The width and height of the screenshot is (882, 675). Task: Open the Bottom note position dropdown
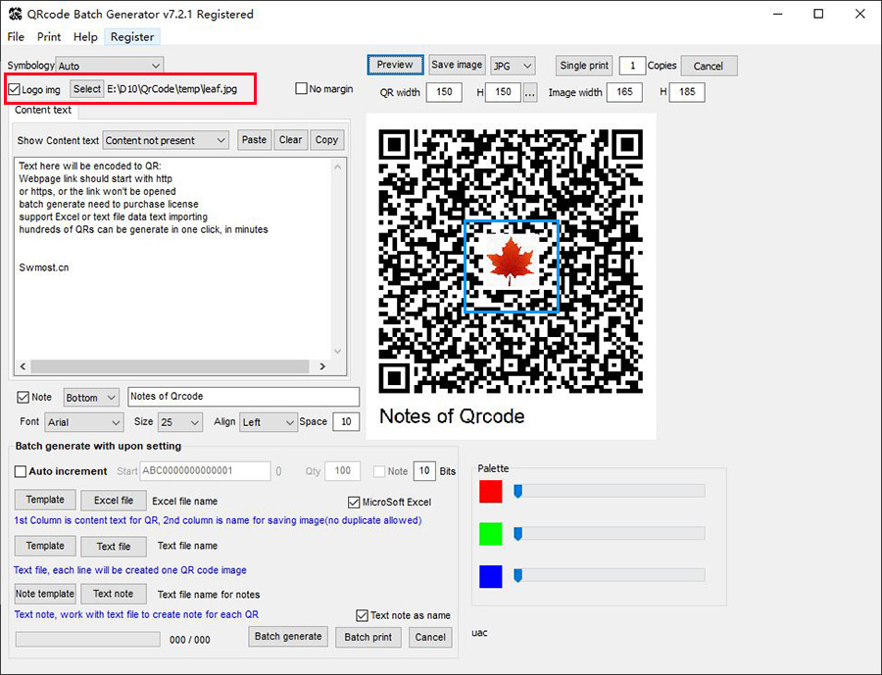coord(91,398)
